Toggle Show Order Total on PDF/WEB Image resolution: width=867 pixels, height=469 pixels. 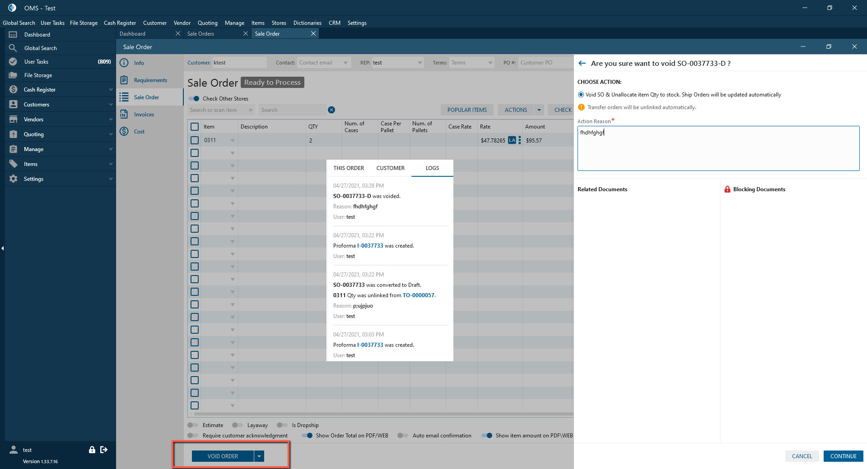pyautogui.click(x=307, y=436)
